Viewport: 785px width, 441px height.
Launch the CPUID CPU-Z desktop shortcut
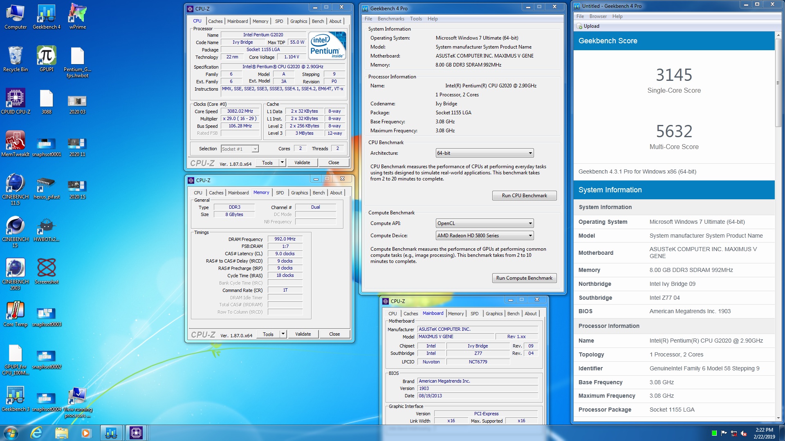tap(16, 101)
